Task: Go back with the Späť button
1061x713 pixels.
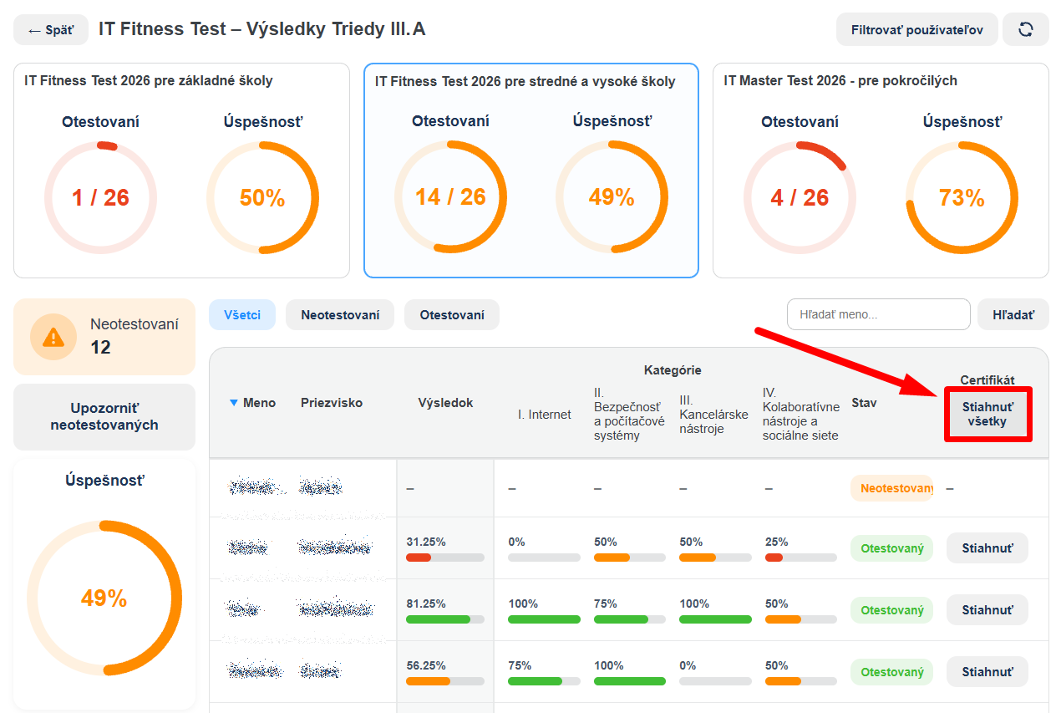Action: coord(50,30)
